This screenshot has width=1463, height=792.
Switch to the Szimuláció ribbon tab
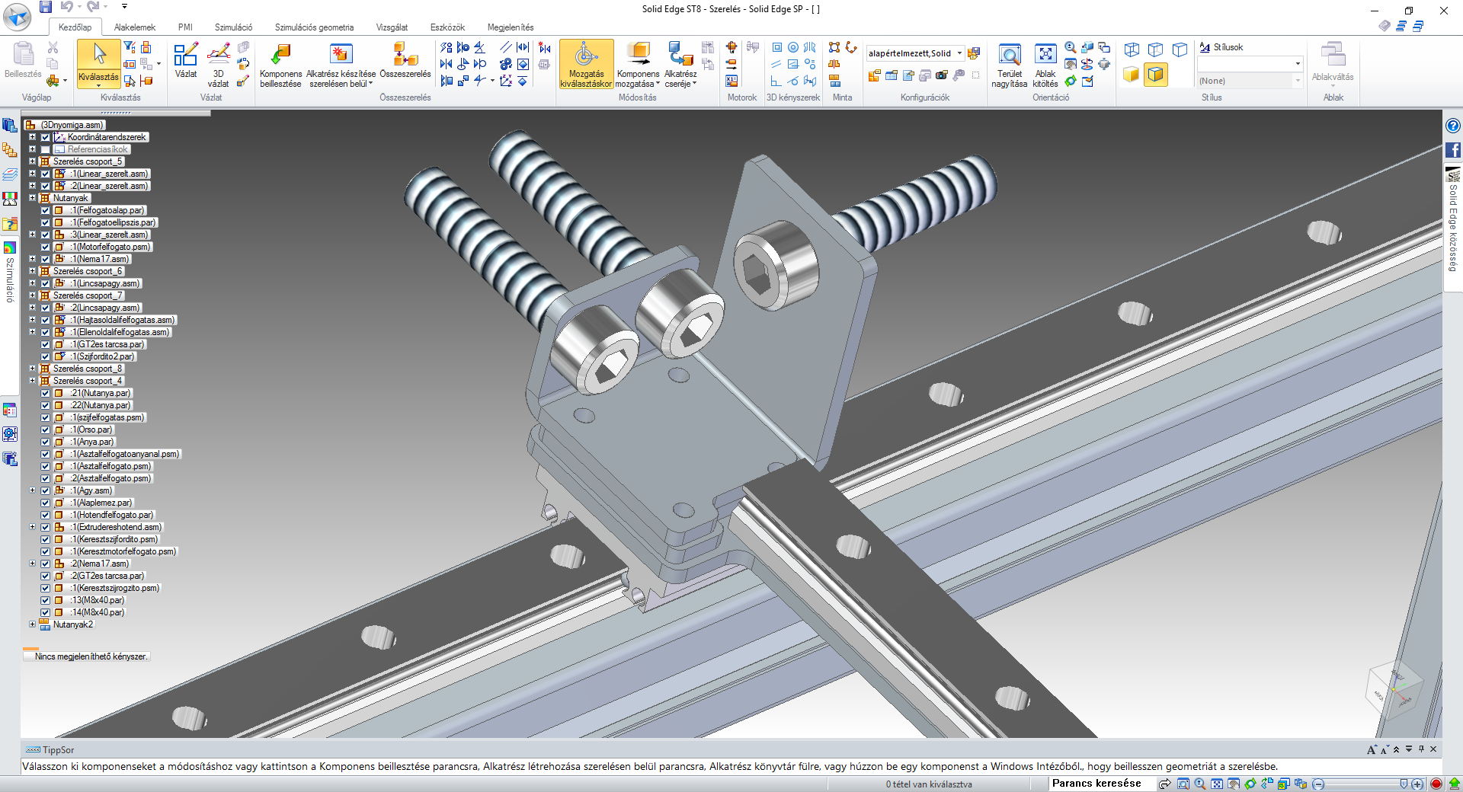pos(233,27)
